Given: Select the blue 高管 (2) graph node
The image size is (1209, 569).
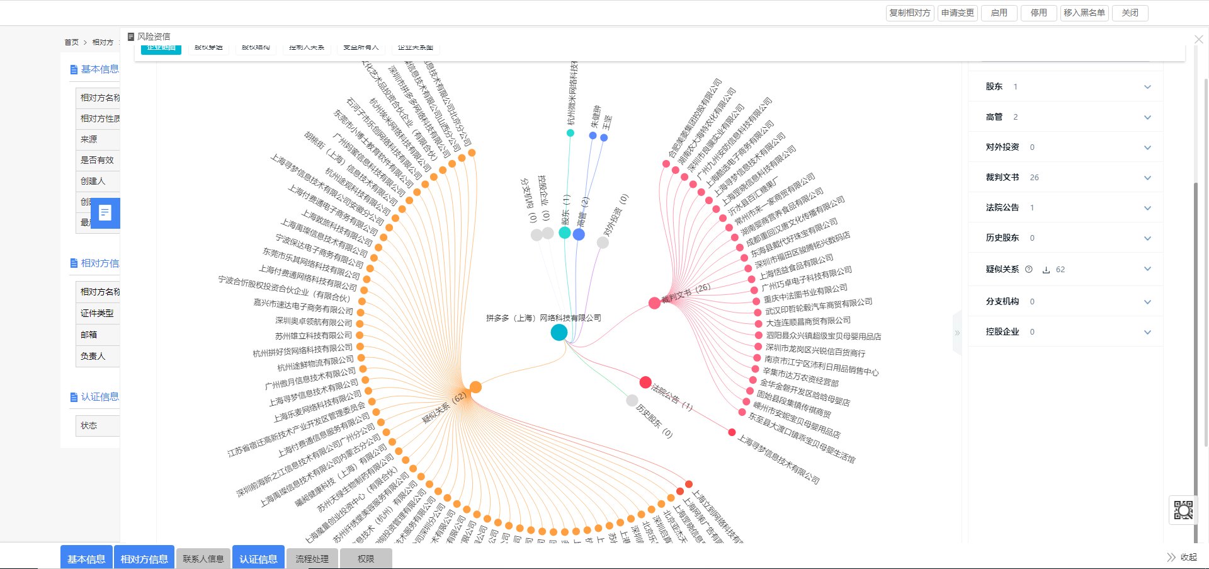Looking at the screenshot, I should pyautogui.click(x=579, y=234).
